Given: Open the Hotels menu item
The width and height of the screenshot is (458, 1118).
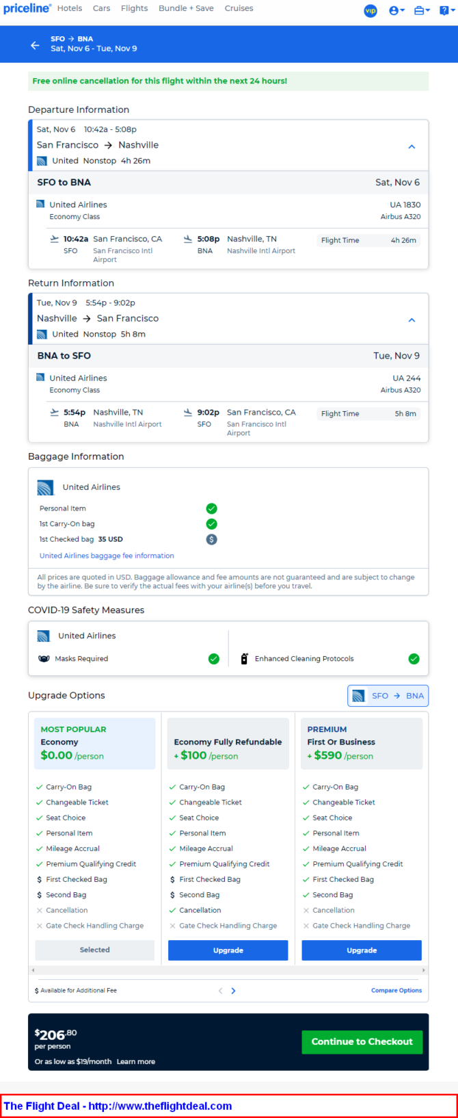Looking at the screenshot, I should pyautogui.click(x=70, y=9).
